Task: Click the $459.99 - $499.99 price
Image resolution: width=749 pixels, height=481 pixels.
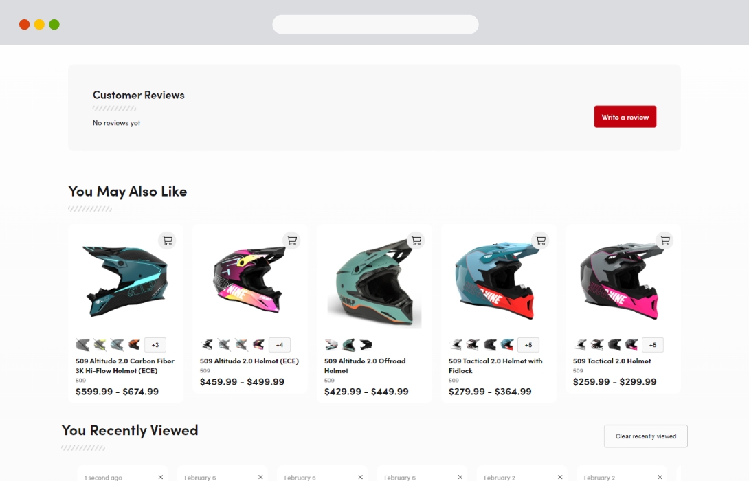Action: coord(242,382)
